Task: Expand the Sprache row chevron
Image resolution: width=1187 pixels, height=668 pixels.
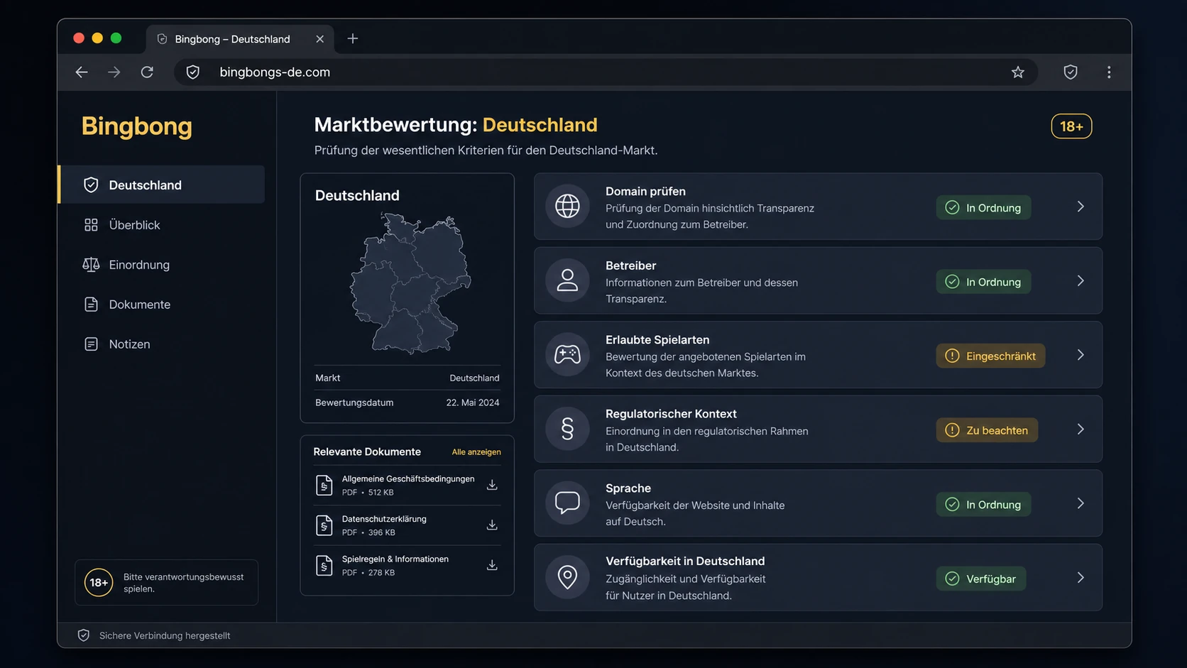Action: [1081, 503]
